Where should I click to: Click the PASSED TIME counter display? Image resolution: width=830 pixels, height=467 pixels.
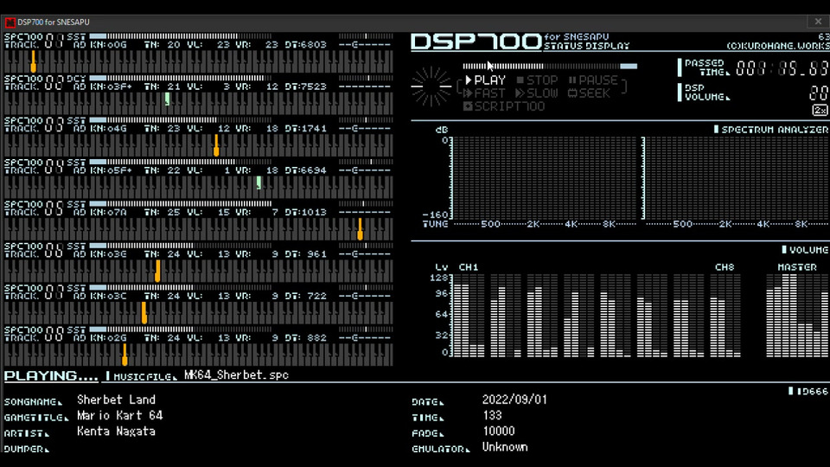[x=782, y=68]
